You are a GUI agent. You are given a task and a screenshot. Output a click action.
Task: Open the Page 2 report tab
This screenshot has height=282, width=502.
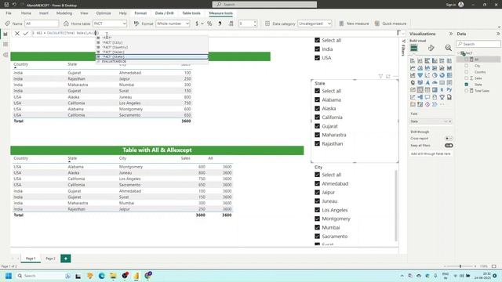click(x=50, y=258)
